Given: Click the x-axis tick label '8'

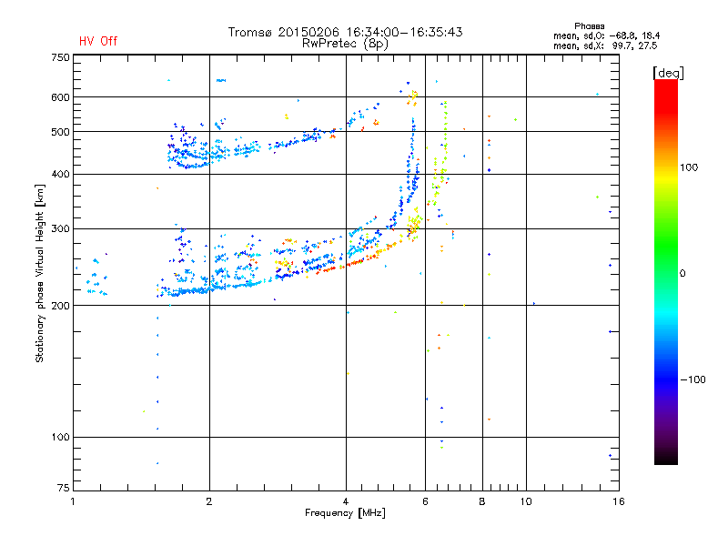Looking at the screenshot, I should click(x=482, y=501).
